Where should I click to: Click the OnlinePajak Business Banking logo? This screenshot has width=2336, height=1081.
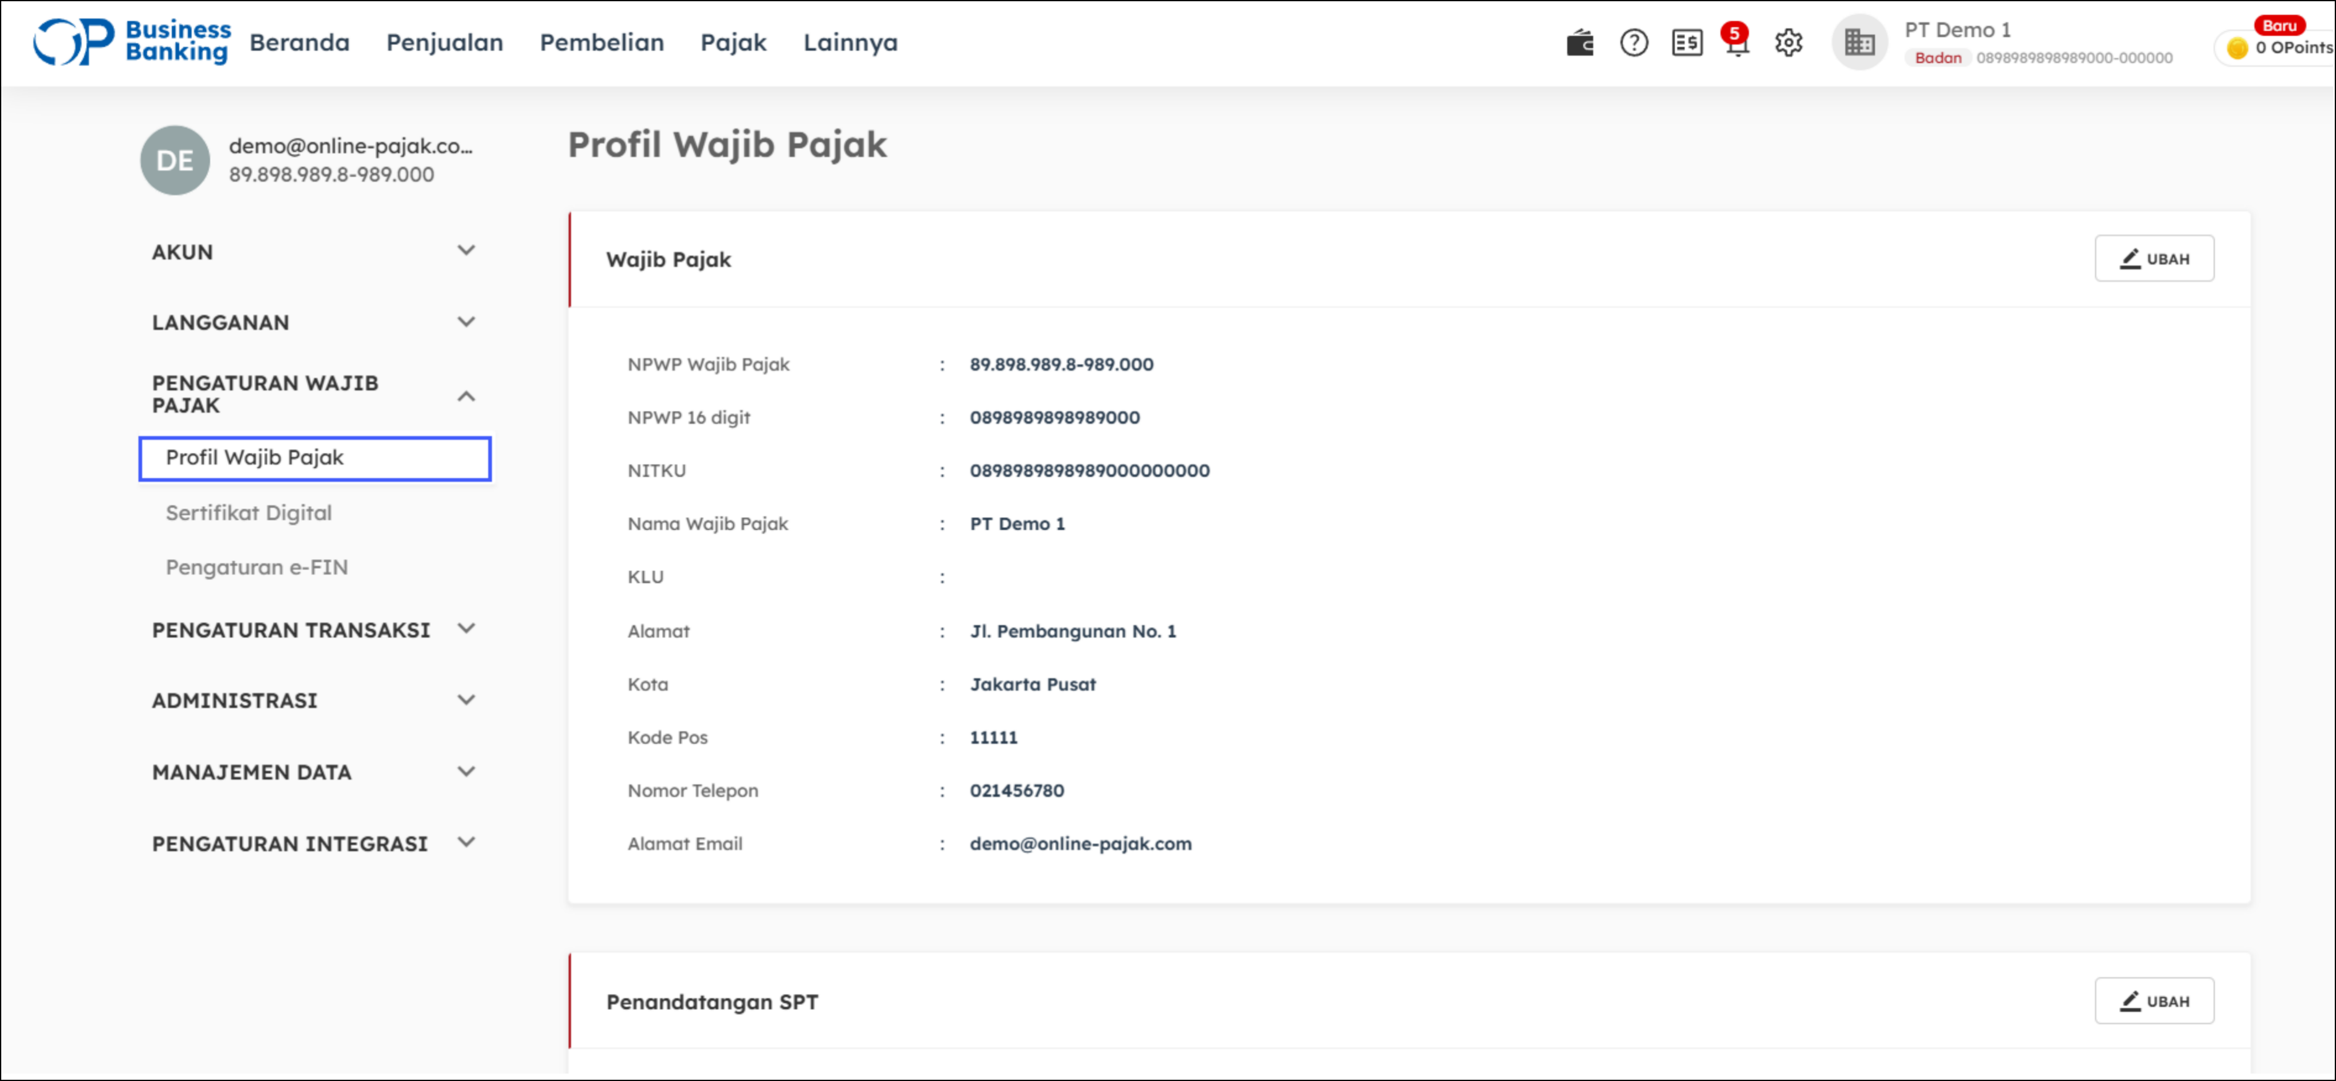pos(132,41)
